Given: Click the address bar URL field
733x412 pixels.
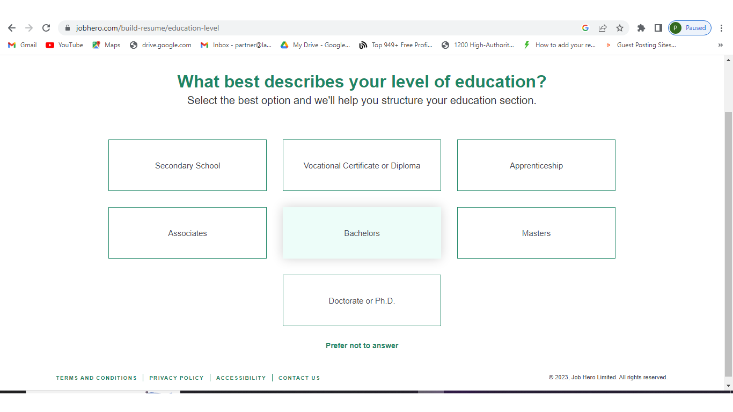Looking at the screenshot, I should (x=322, y=28).
